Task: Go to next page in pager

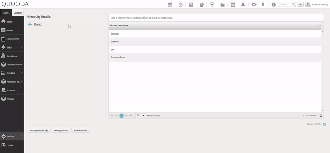Action: (x=126, y=116)
